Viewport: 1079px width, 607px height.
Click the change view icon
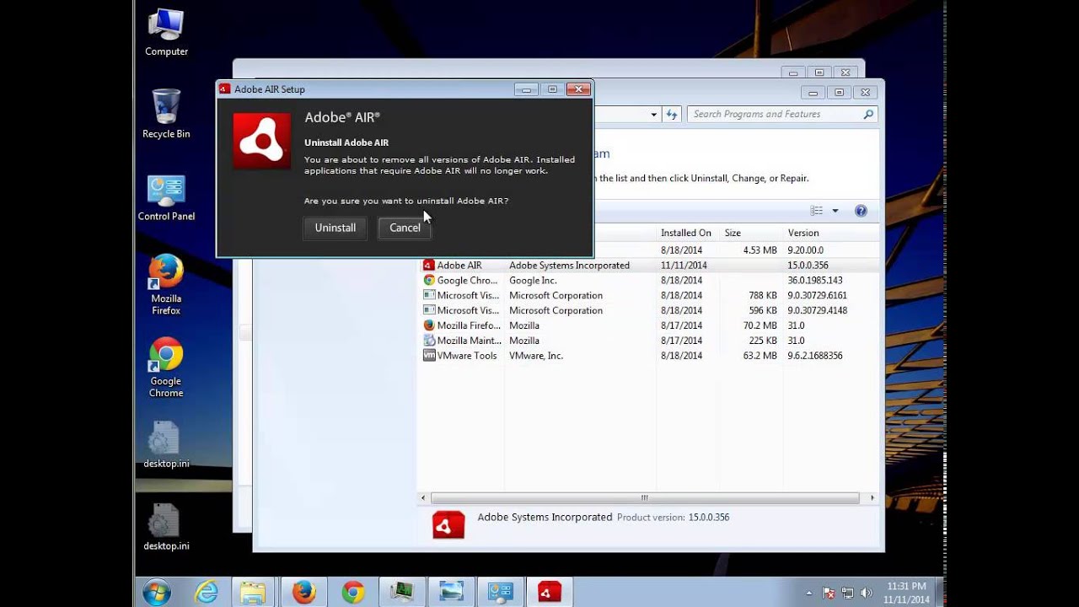pyautogui.click(x=817, y=211)
